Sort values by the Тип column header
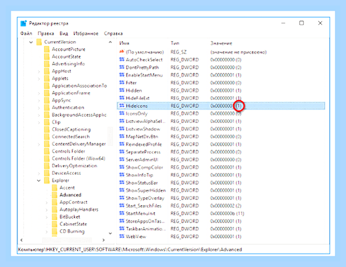This screenshot has width=346, height=267. coord(175,43)
